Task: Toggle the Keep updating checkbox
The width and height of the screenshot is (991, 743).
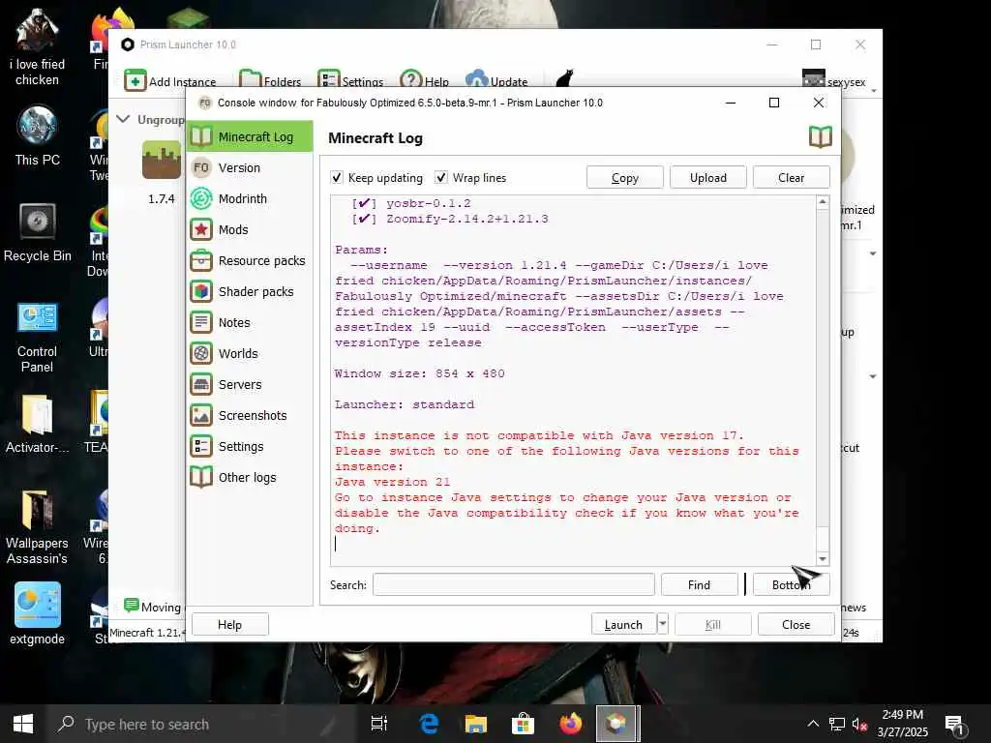Action: point(337,178)
